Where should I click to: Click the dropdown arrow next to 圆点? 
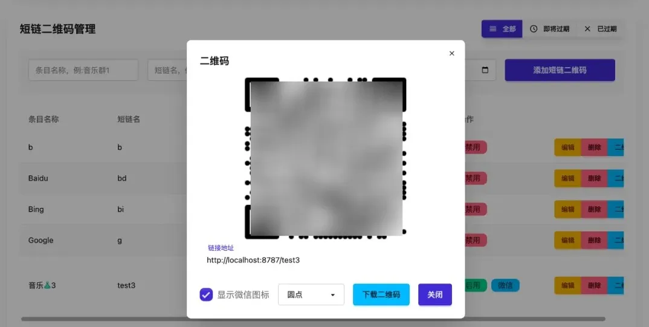click(333, 295)
